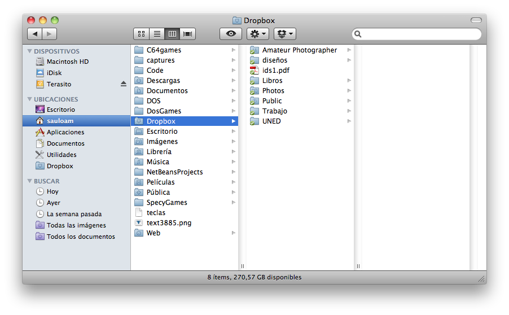Open the gear action menu
Viewport: 509px width, 315px height.
[x=258, y=34]
